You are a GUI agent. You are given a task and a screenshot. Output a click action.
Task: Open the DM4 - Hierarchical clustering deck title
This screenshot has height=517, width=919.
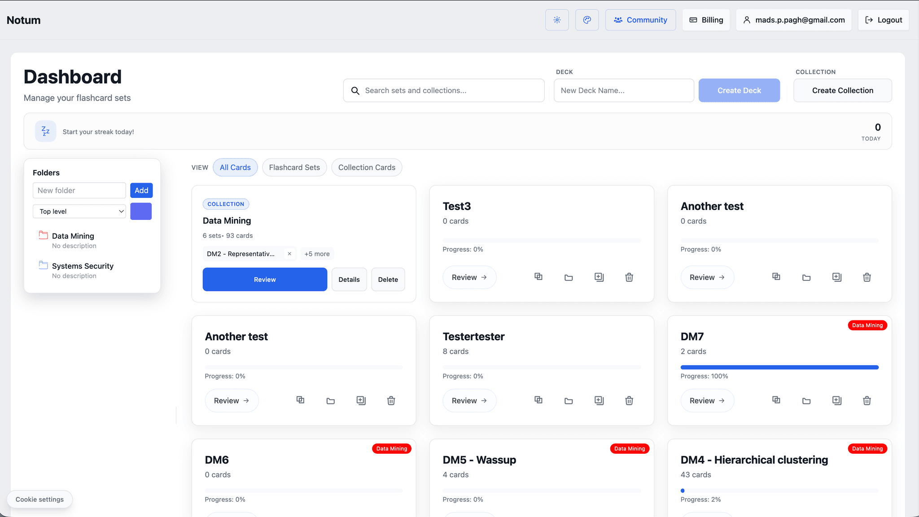coord(754,460)
